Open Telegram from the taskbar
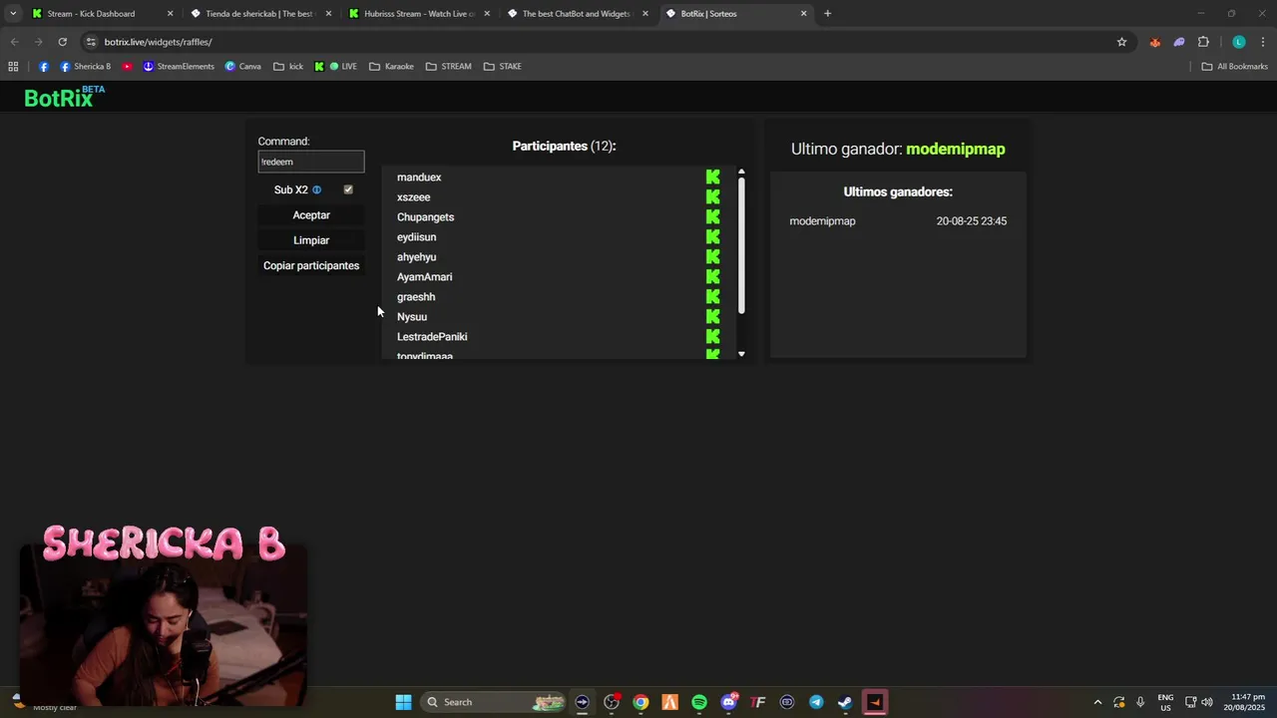Screen dimensions: 1277x718 816,702
